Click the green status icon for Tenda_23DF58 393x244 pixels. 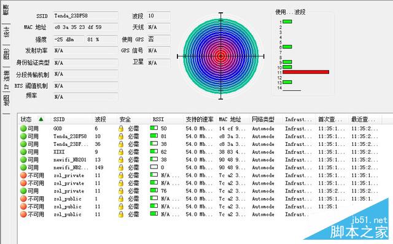[23, 136]
